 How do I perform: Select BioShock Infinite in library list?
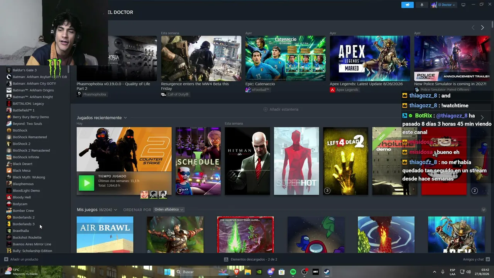(26, 157)
